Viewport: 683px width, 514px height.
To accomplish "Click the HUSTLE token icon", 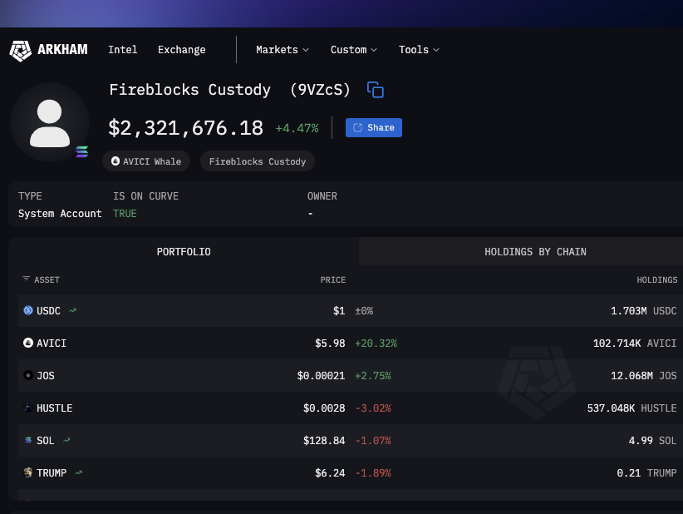I will pyautogui.click(x=28, y=408).
